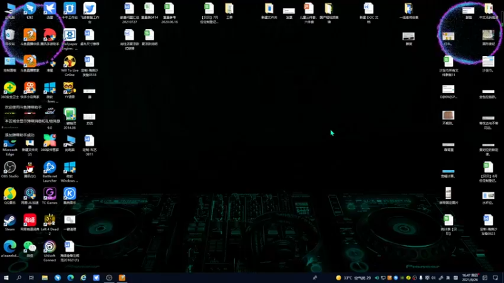Open the 重量参考 2020.06.16 spreadsheet
This screenshot has width=504, height=283.
[x=169, y=12]
